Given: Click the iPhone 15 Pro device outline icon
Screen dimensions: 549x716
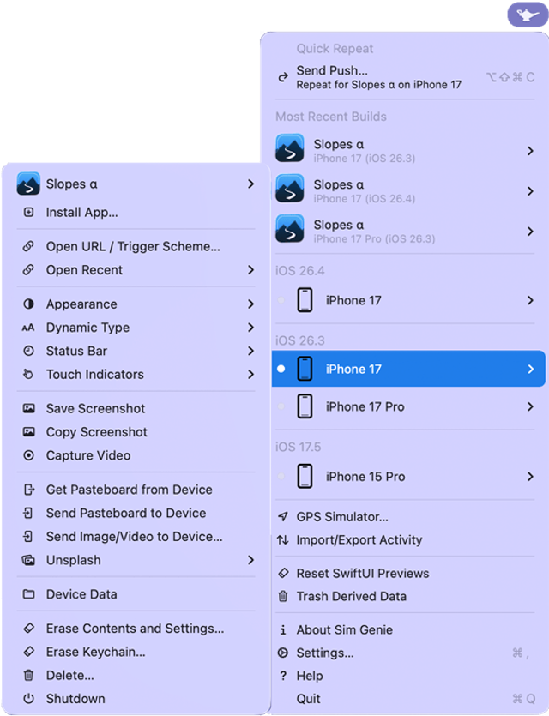Looking at the screenshot, I should 305,476.
